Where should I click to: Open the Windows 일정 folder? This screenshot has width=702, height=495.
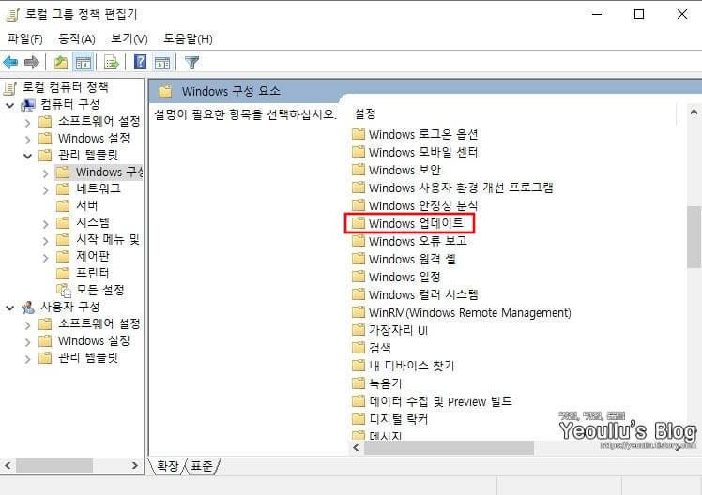[x=396, y=277]
